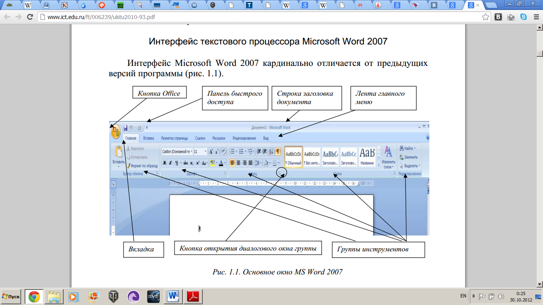Viewport: 543px width, 305px height.
Task: Open the Рецензирование ribbon tab
Action: pyautogui.click(x=244, y=138)
